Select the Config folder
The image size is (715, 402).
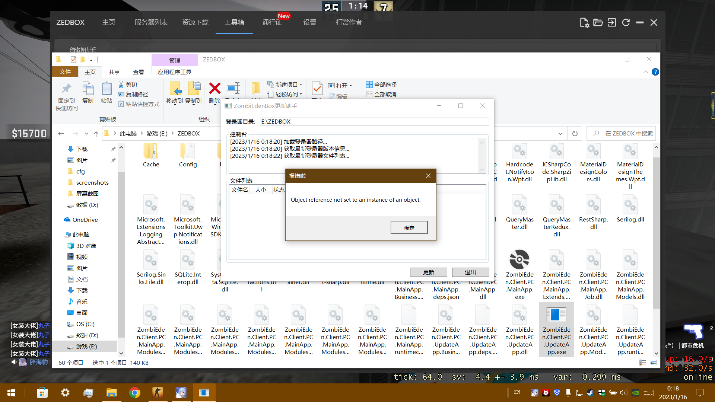[x=188, y=156]
